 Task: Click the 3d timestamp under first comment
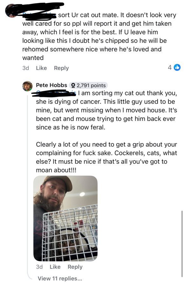(x=25, y=68)
